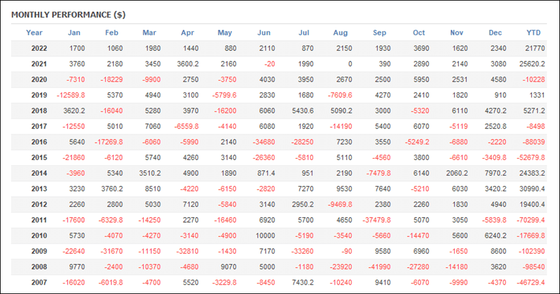Viewport: 560px width, 294px height.
Task: Click the 2016 YTD value -88039
Action: 534,142
